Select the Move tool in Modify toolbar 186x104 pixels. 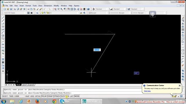183,32
